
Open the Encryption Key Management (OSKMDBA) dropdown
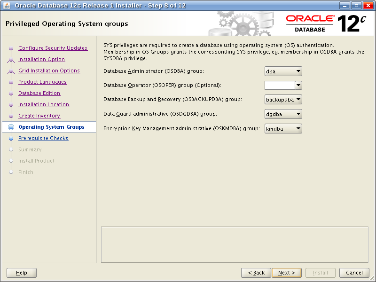tap(283, 128)
